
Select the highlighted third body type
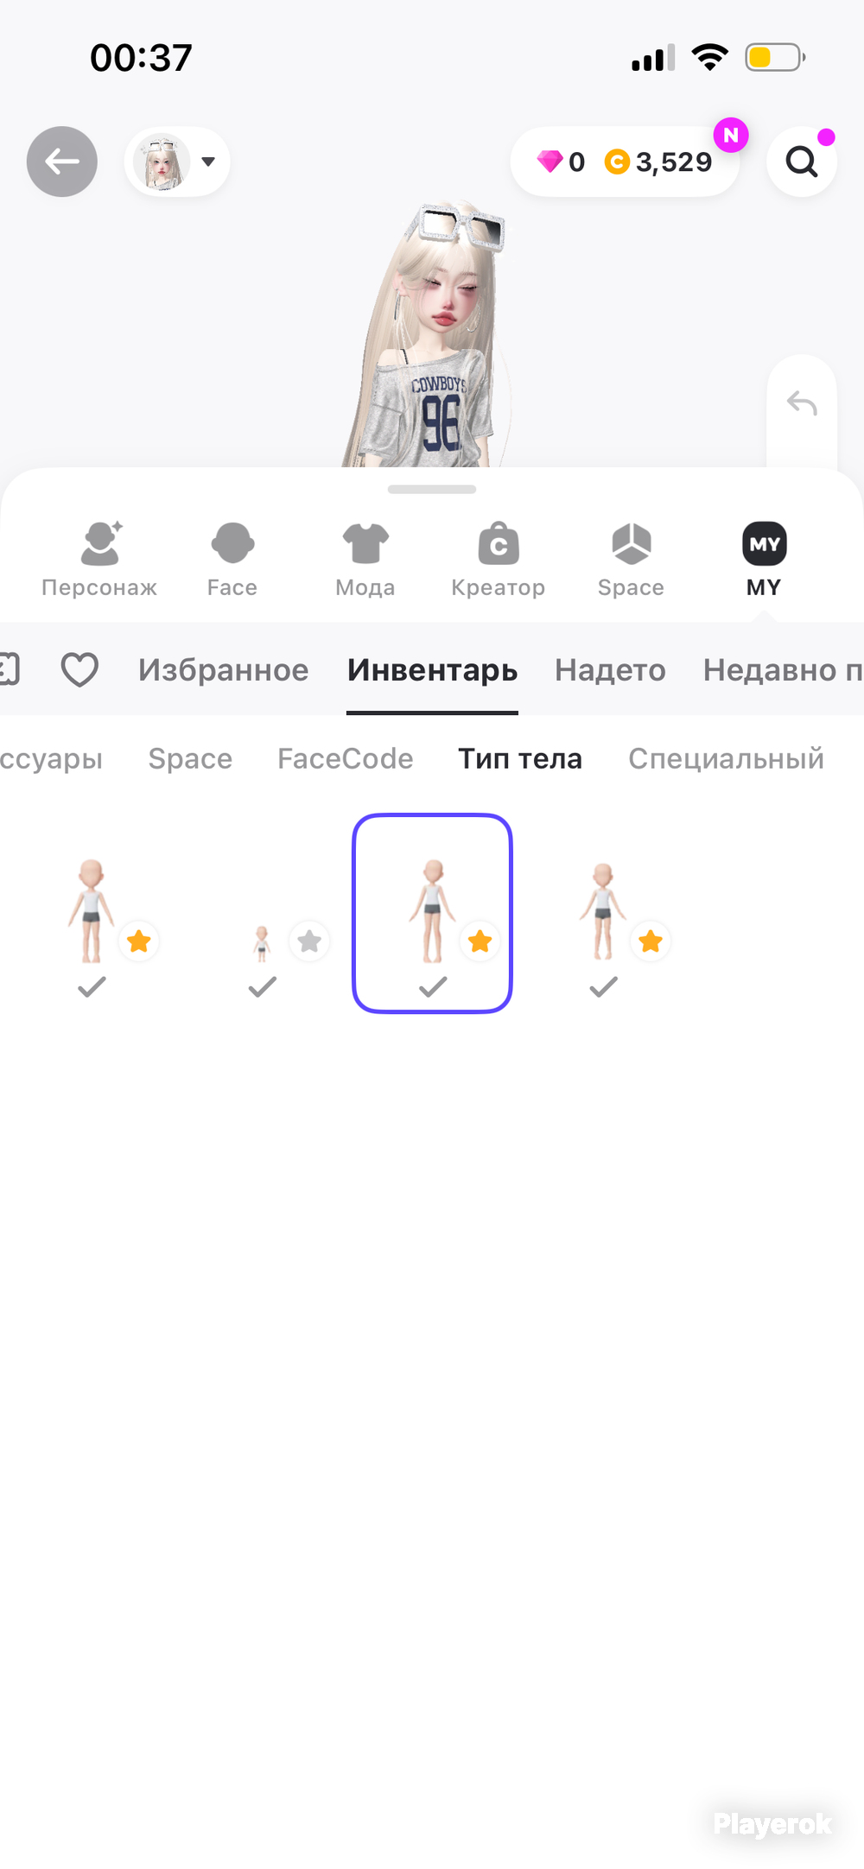tap(432, 913)
